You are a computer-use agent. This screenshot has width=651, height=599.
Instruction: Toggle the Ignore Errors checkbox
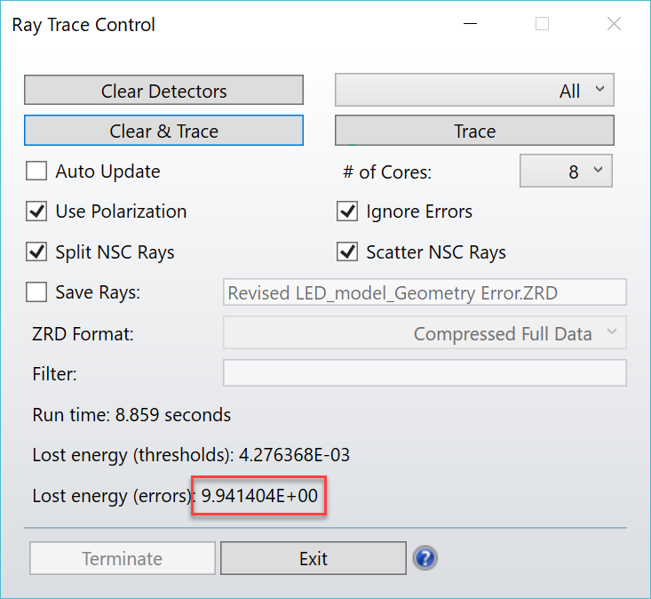[347, 211]
